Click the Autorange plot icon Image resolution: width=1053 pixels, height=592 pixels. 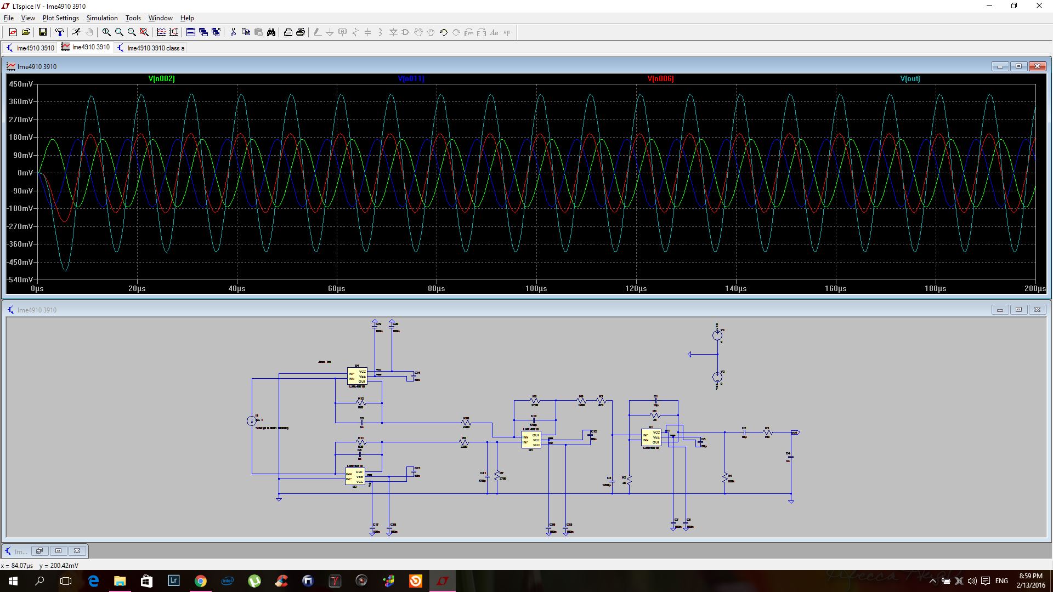click(161, 32)
